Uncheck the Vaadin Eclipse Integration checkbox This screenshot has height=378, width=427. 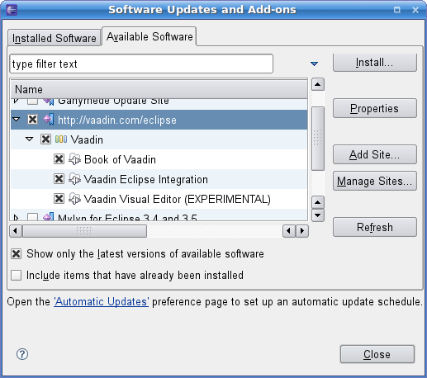pos(59,179)
